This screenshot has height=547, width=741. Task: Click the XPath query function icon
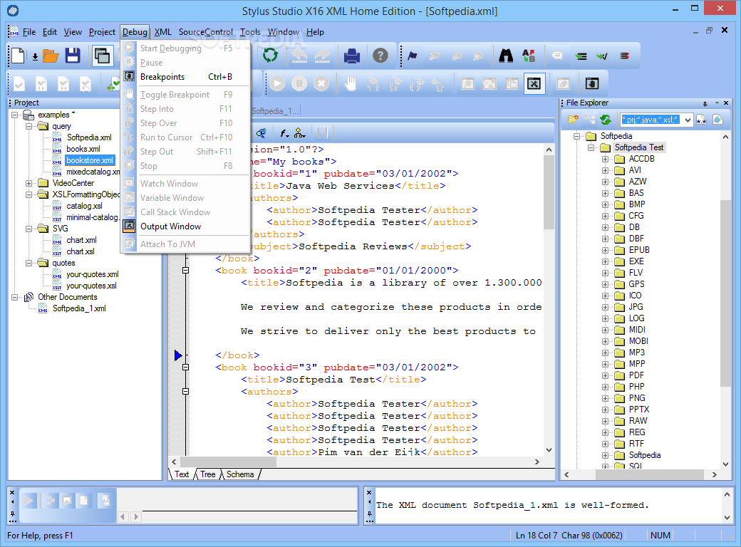coord(284,134)
